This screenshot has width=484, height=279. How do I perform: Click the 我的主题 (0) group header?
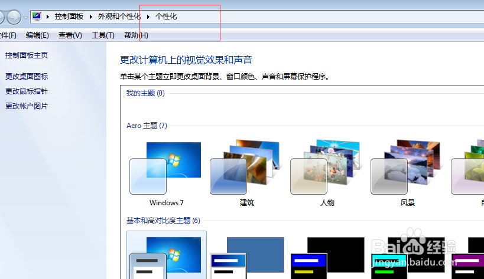(x=145, y=93)
